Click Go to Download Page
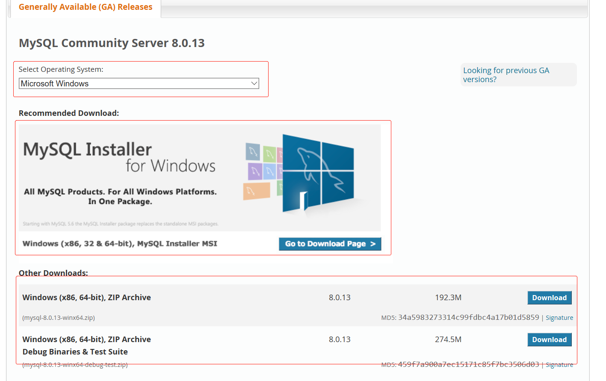This screenshot has width=606, height=381. [x=330, y=244]
